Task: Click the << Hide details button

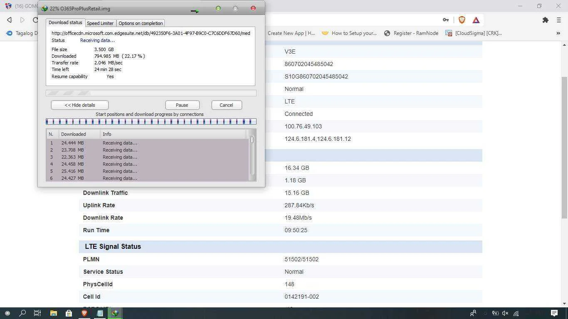Action: click(x=80, y=105)
